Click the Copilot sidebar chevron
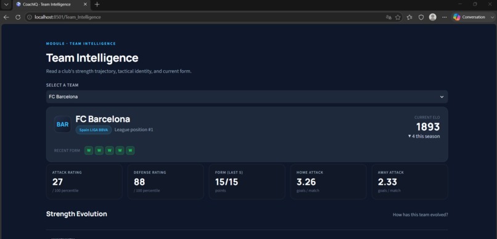Screen dimensions: 497x239 (492, 17)
